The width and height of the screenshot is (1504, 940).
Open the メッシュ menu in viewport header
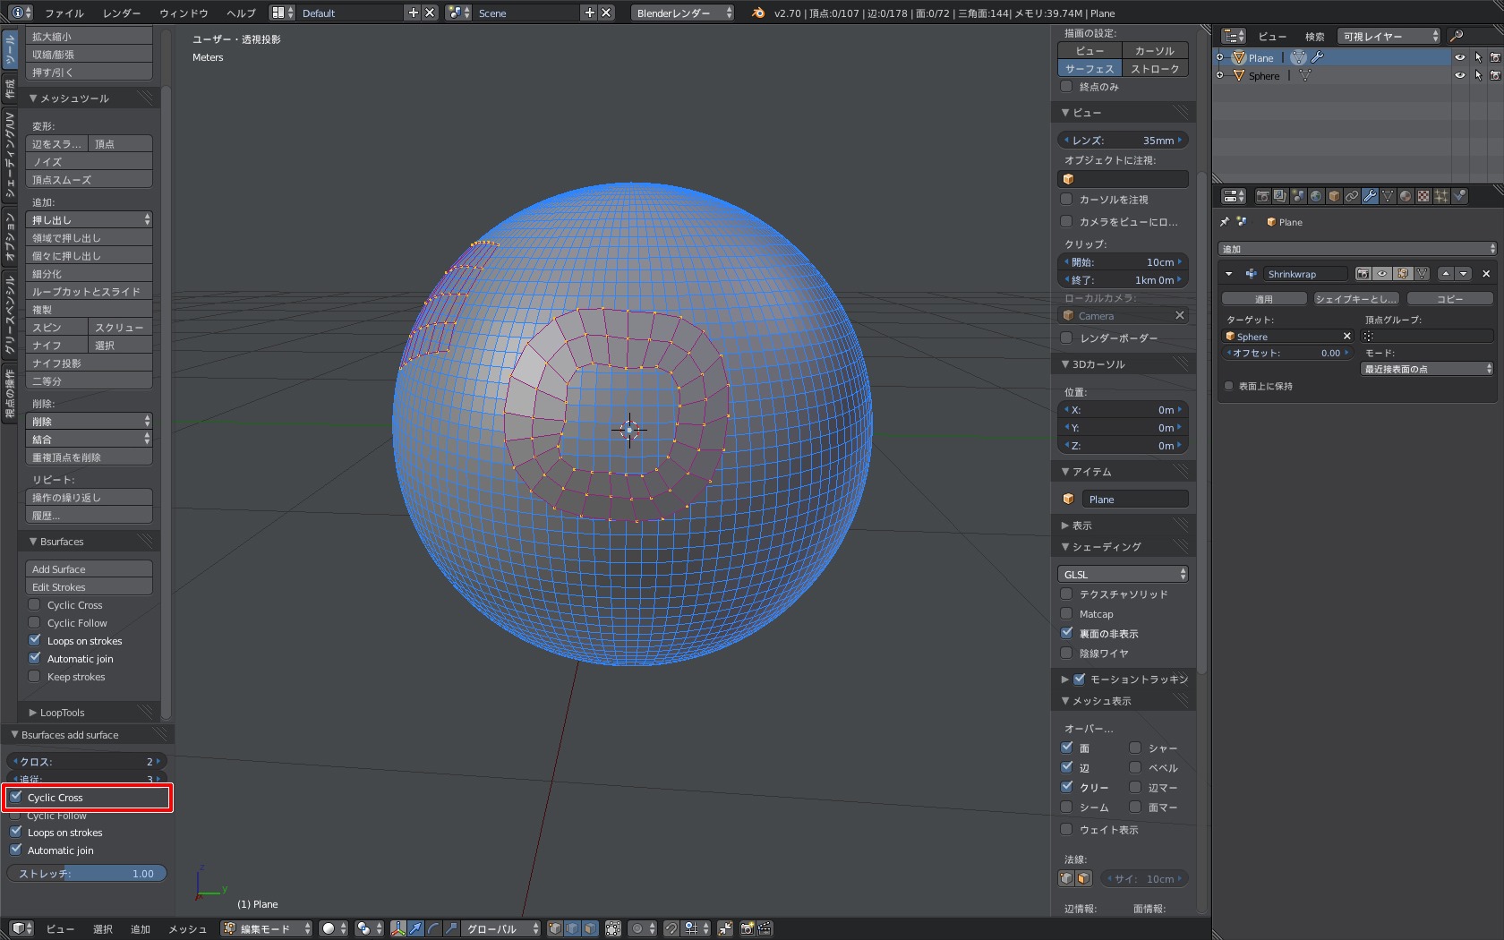(x=187, y=928)
